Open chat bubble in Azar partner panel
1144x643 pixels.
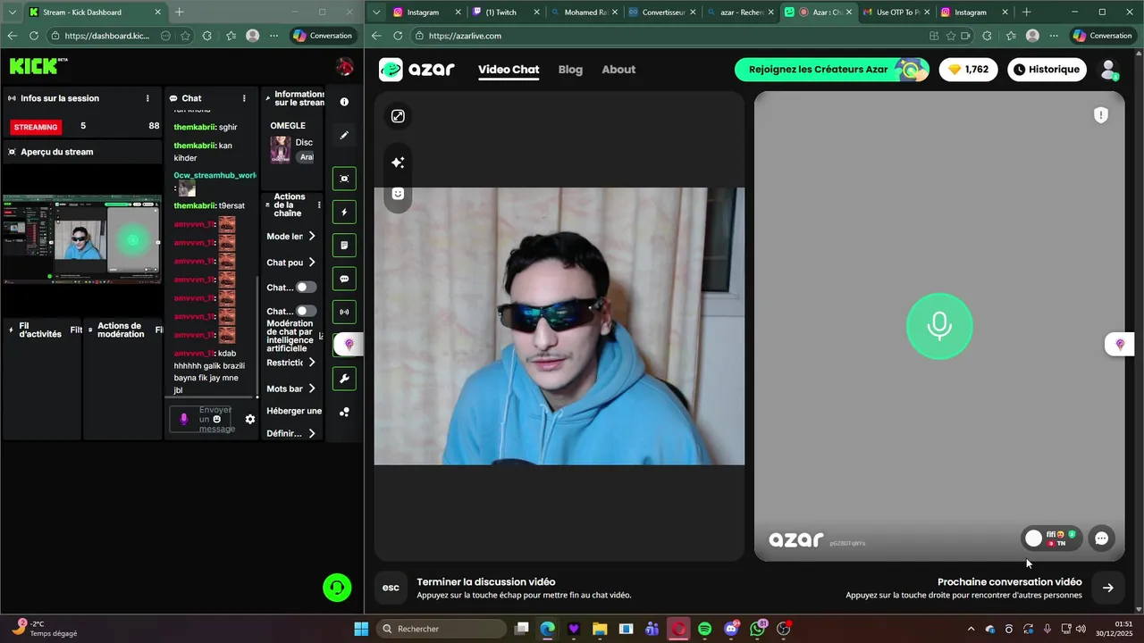click(1102, 539)
